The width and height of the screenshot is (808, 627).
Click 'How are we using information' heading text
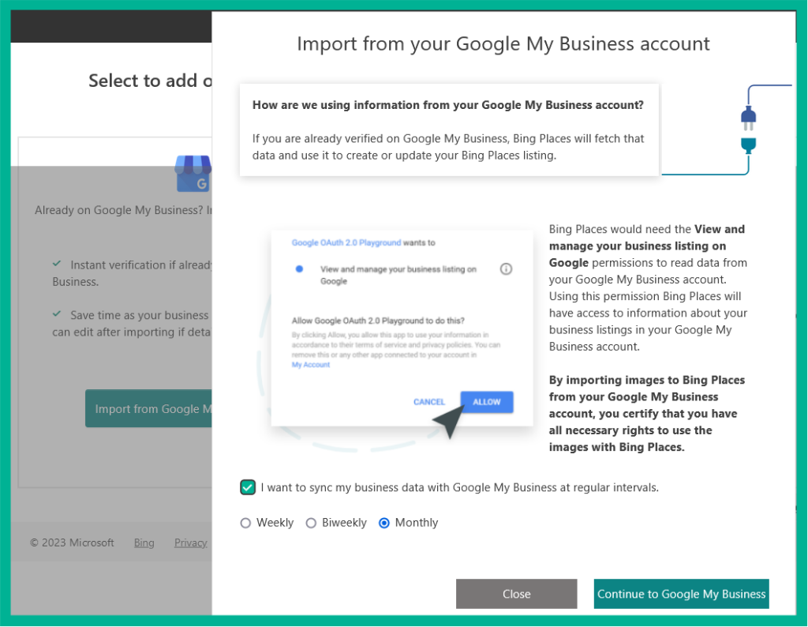click(x=448, y=105)
